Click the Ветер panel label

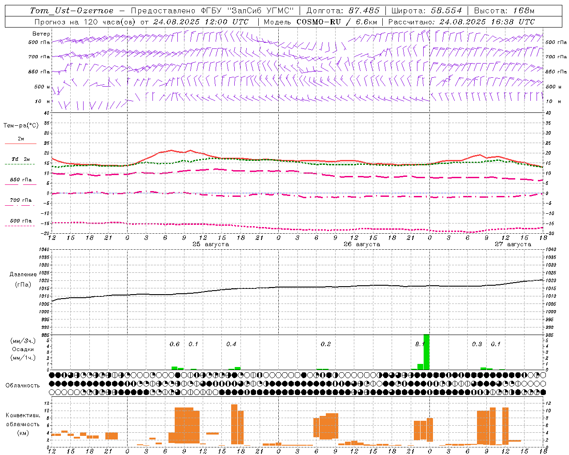[41, 34]
